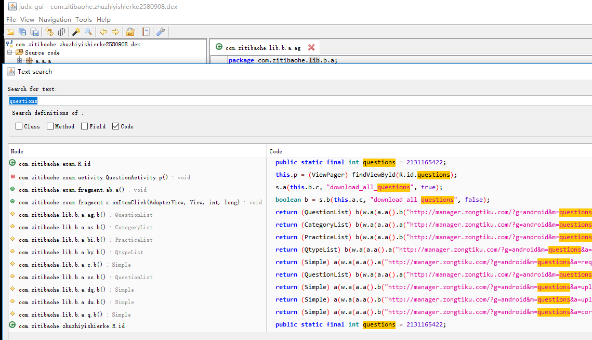Image resolution: width=592 pixels, height=340 pixels.
Task: Select the Source code tree label
Action: click(x=42, y=53)
